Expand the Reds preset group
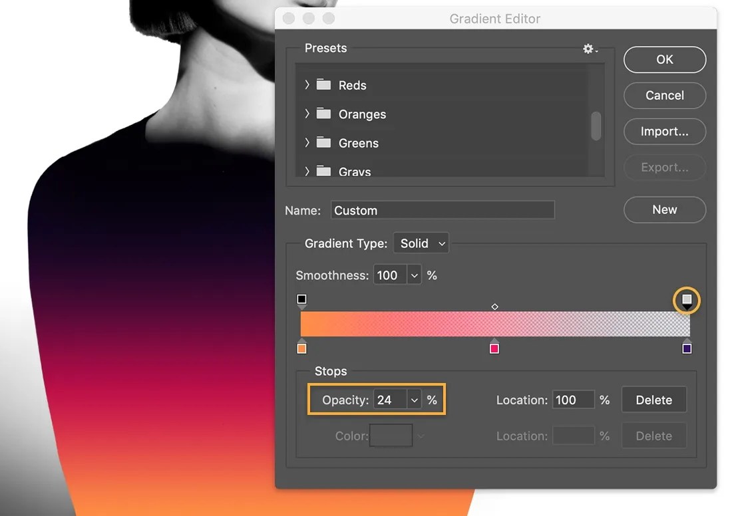 tap(307, 85)
